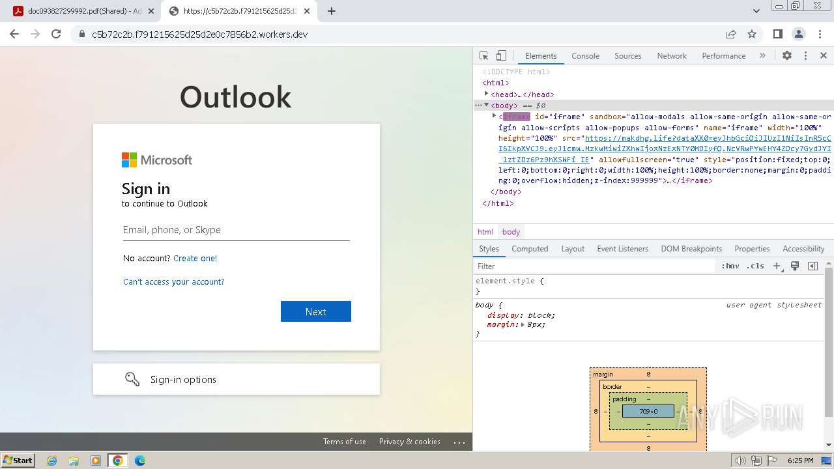Click the element.style rule block
This screenshot has width=834, height=469.
pos(649,286)
